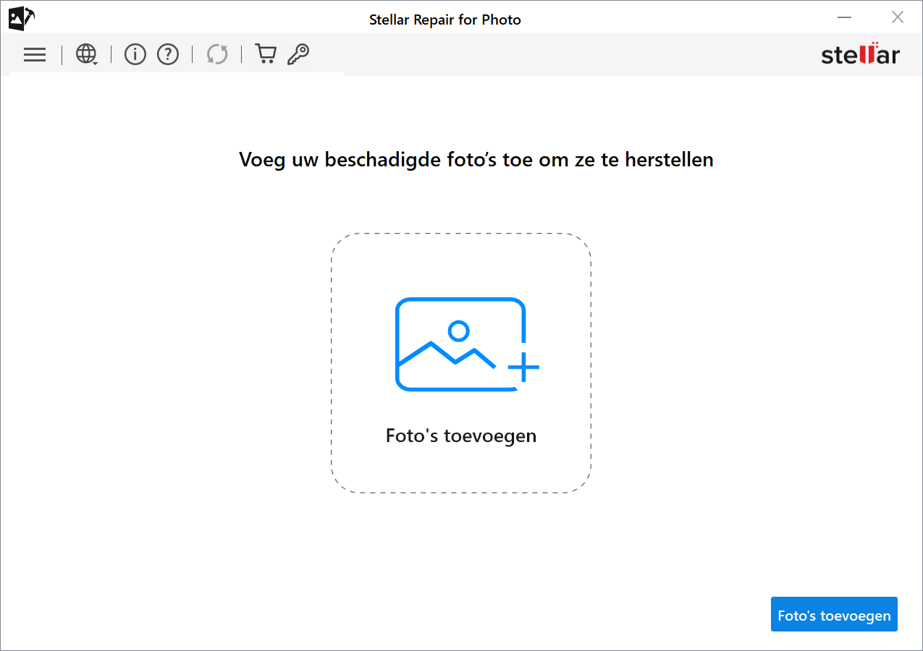Open the language globe dropdown

[87, 54]
